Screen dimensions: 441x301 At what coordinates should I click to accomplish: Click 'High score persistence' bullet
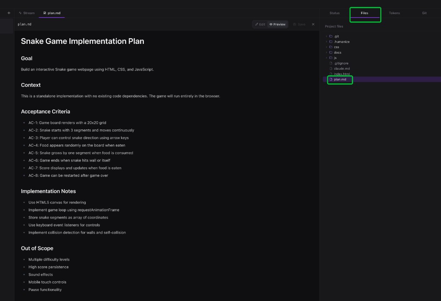pyautogui.click(x=48, y=267)
